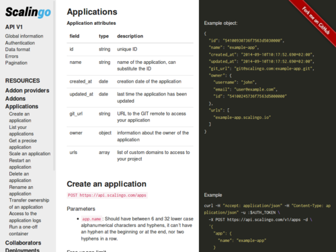Click the -X POST line in example
Screen dimensions: 336x252
[x=260, y=220]
